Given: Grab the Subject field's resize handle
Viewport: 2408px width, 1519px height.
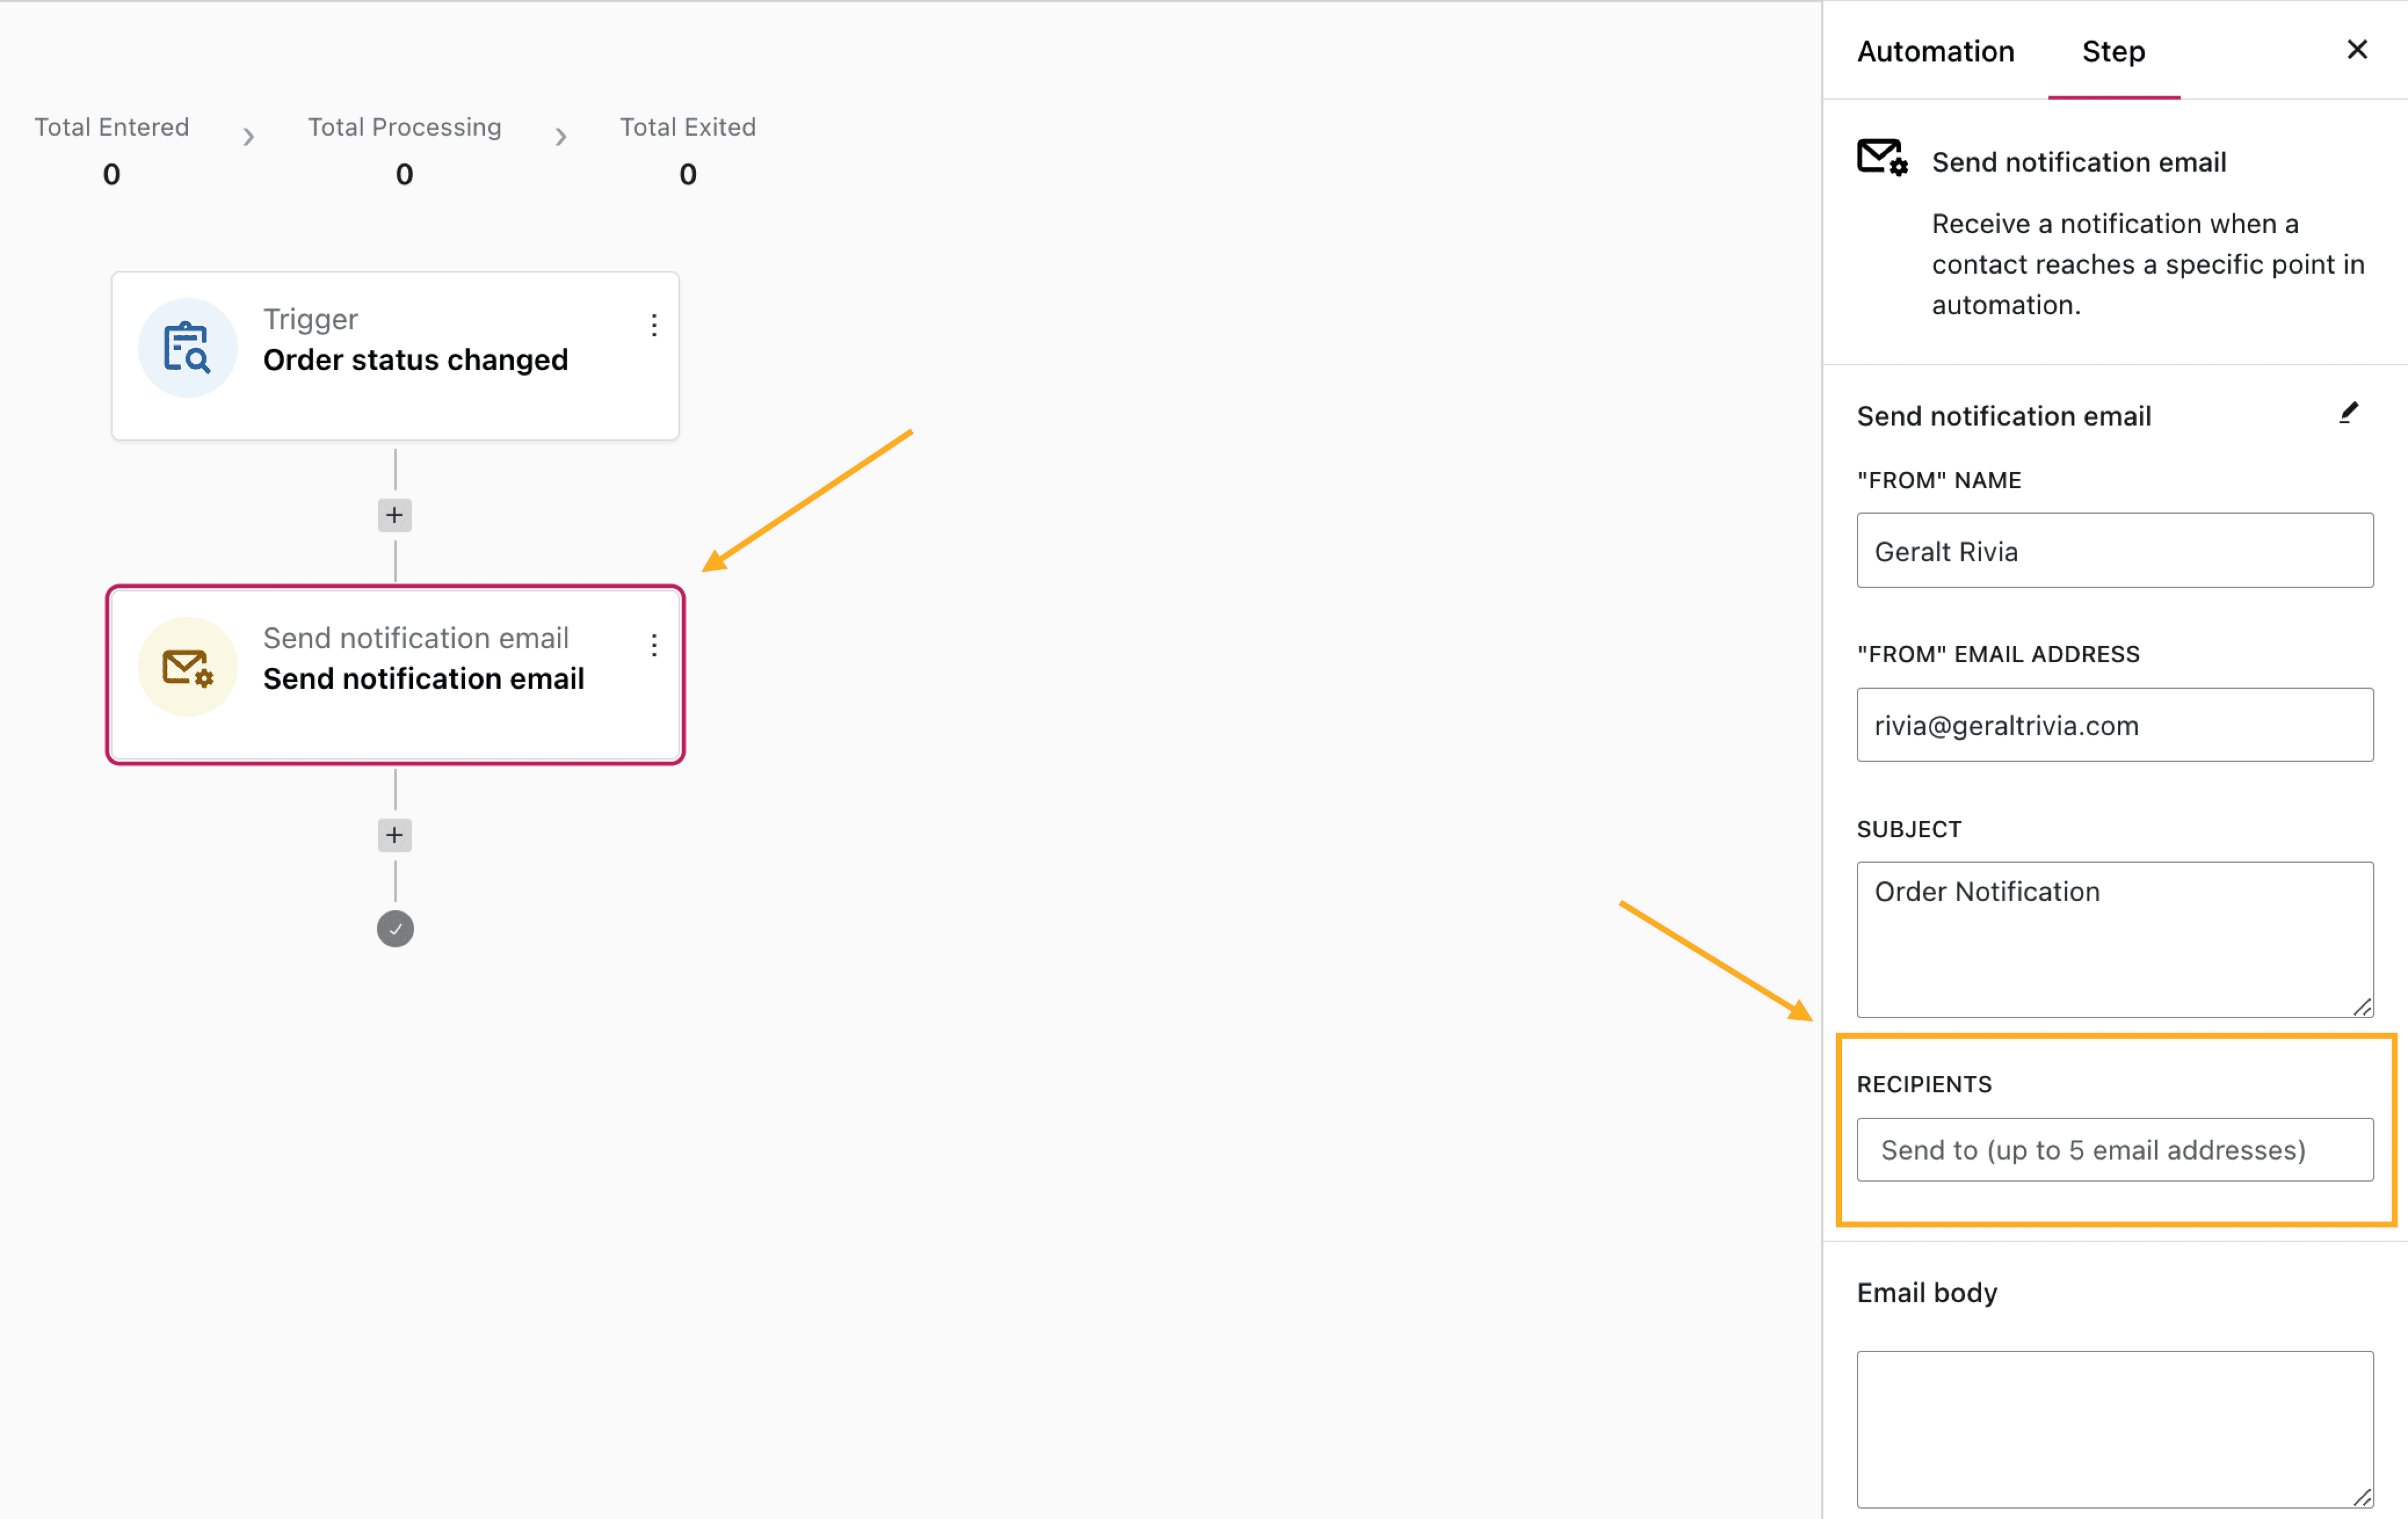Looking at the screenshot, I should tap(2362, 1007).
